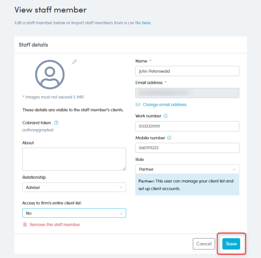261x258 pixels.
Task: Open the Relationship dropdown showing Adviser
Action: (74, 187)
